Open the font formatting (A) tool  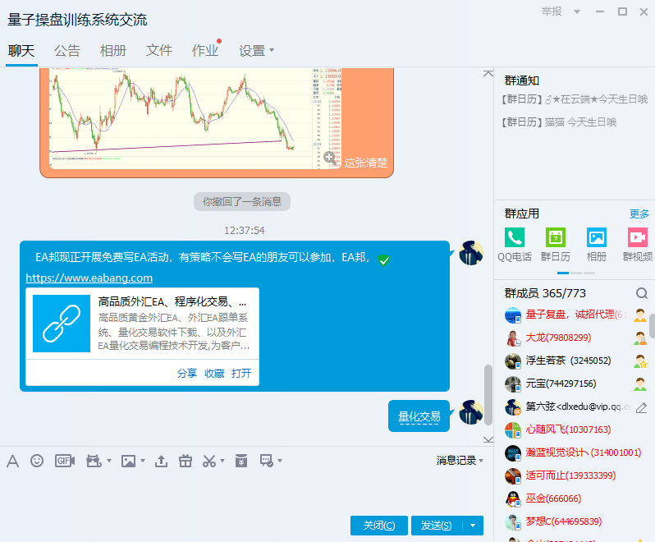click(12, 462)
